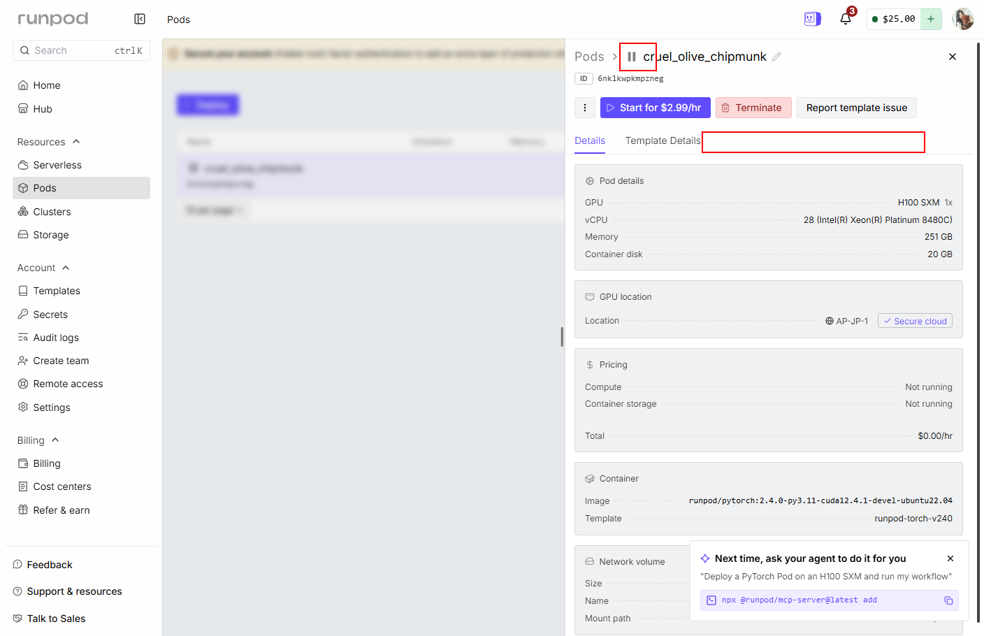Click the runpod logo
The width and height of the screenshot is (984, 636).
pyautogui.click(x=53, y=19)
